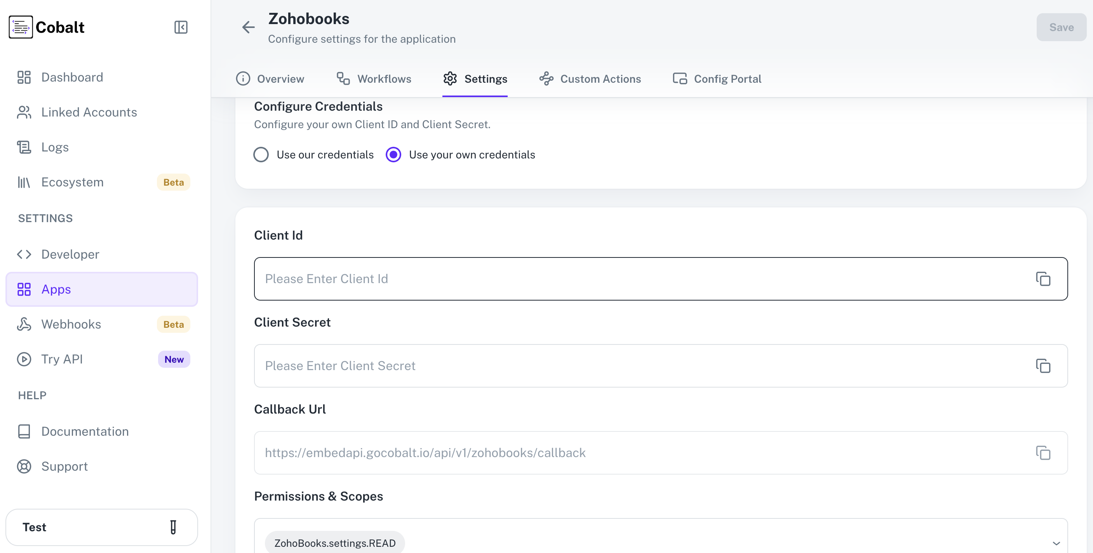Open the Custom Actions tab
The height and width of the screenshot is (553, 1093).
tap(590, 79)
